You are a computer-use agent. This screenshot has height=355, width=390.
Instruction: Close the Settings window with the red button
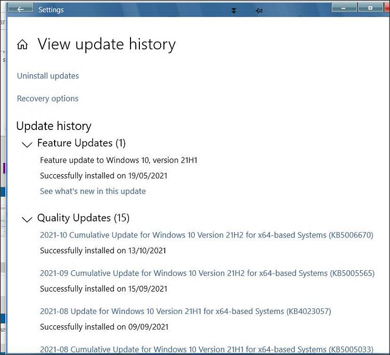coord(387,7)
